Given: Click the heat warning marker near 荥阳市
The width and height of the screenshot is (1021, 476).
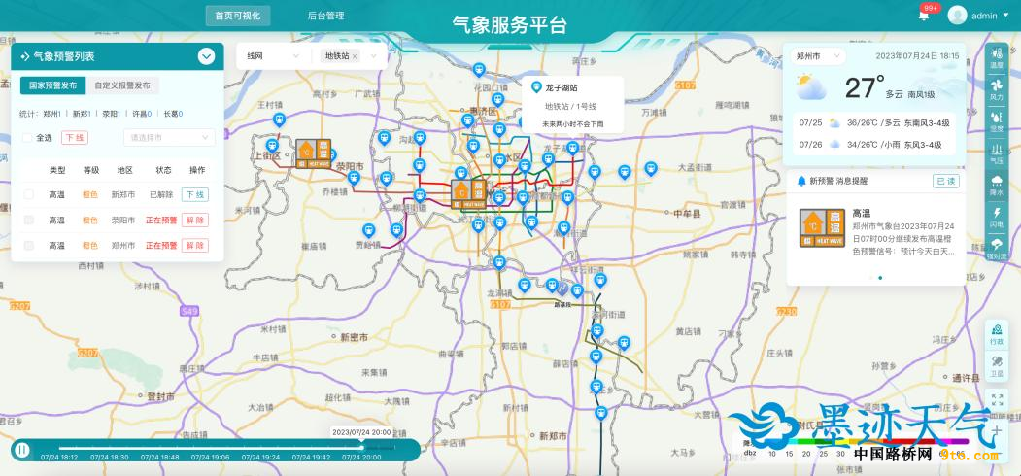Looking at the screenshot, I should pyautogui.click(x=313, y=153).
